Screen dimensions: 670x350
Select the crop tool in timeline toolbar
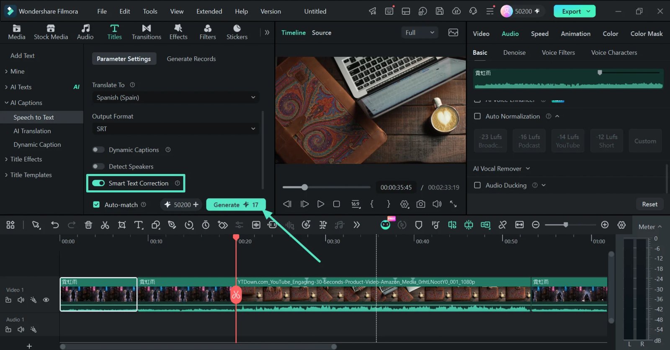coord(122,225)
